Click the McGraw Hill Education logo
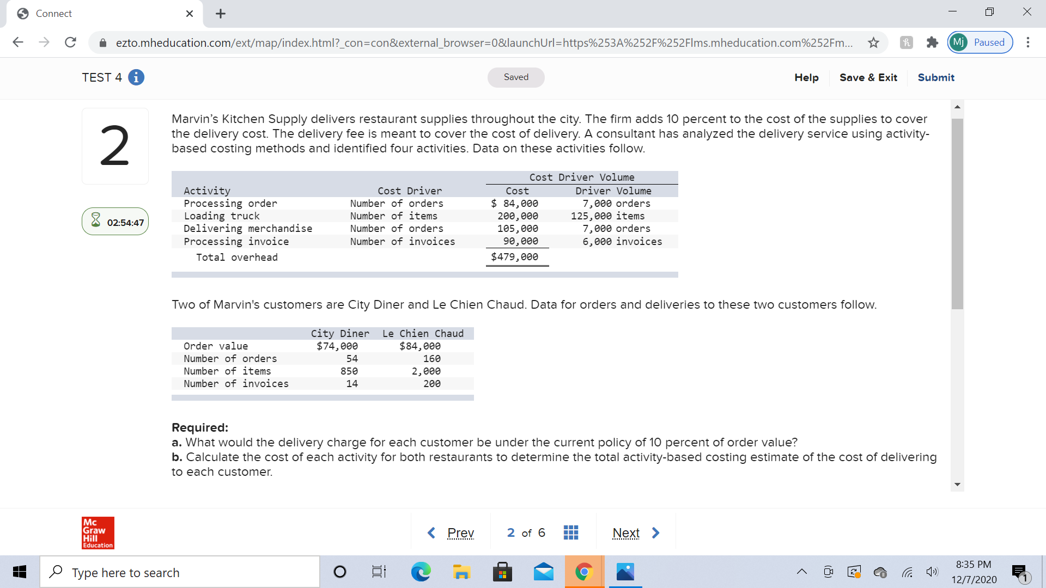This screenshot has height=588, width=1046. click(x=98, y=532)
